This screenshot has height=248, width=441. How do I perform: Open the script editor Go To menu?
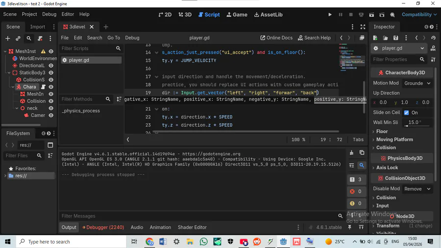(114, 38)
